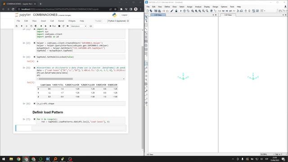Open the Jupyter Widgets menu
This screenshot has width=288, height=162.
point(72,21)
